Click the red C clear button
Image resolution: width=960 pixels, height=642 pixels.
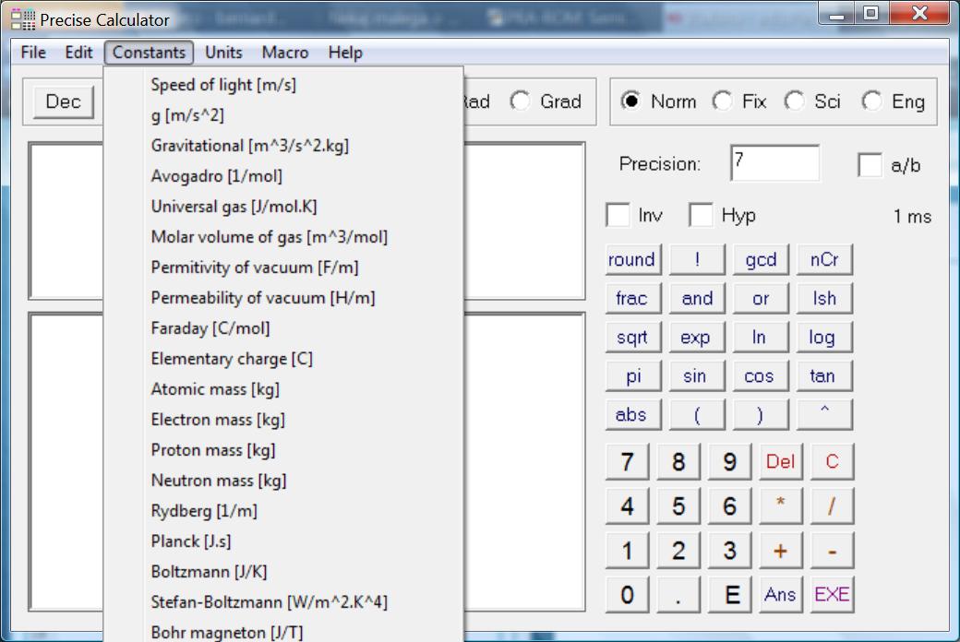pos(831,462)
